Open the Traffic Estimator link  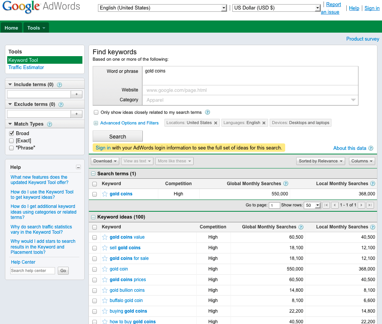click(x=26, y=68)
